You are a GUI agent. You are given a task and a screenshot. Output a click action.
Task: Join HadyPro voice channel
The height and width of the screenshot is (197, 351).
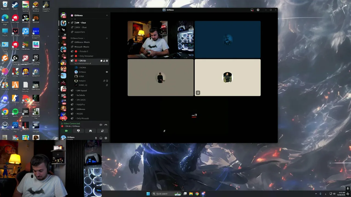pos(89,105)
